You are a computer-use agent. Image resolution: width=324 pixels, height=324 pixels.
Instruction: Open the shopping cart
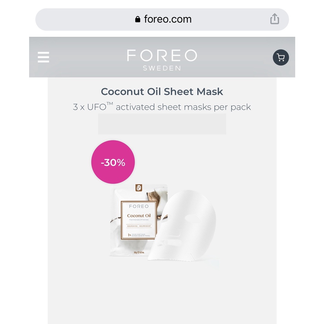click(x=281, y=57)
